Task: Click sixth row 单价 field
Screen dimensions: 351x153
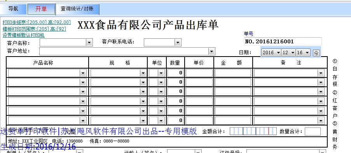Action: click(199, 121)
